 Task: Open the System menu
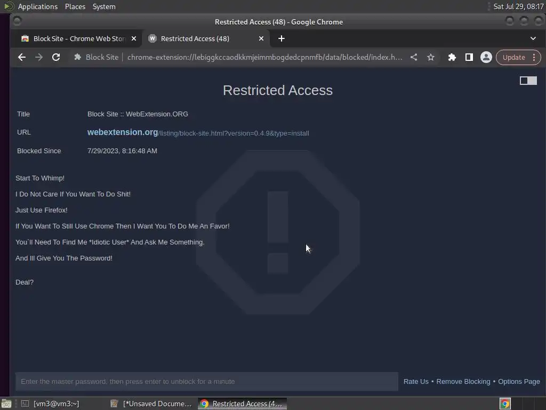click(104, 6)
